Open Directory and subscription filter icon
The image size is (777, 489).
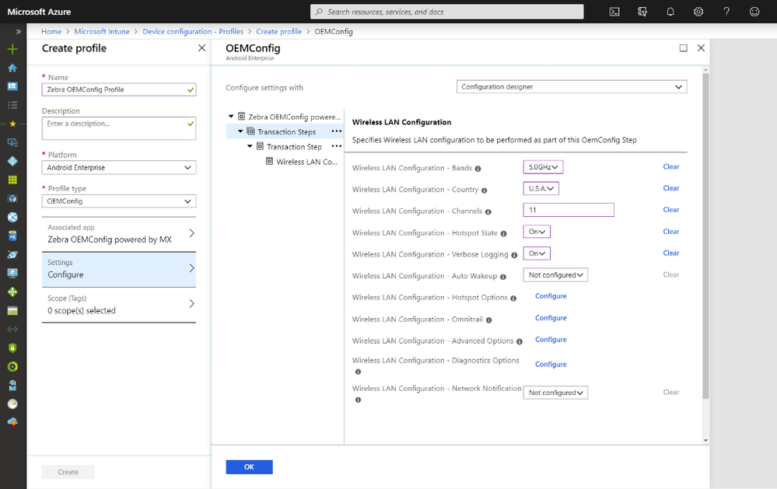642,12
